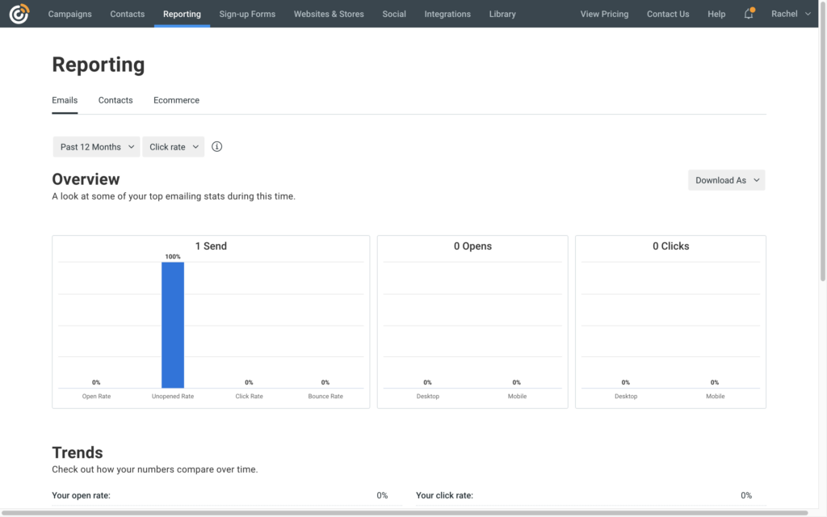
Task: Select Reporting in the top navigation
Action: (182, 14)
